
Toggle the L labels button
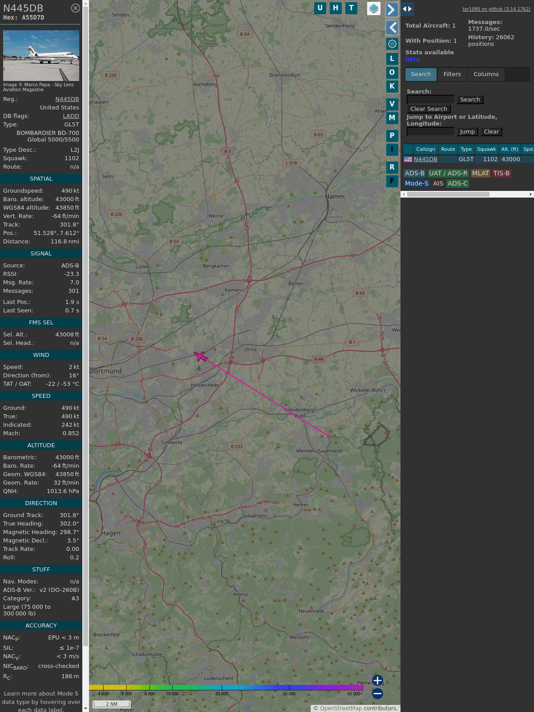tap(392, 59)
